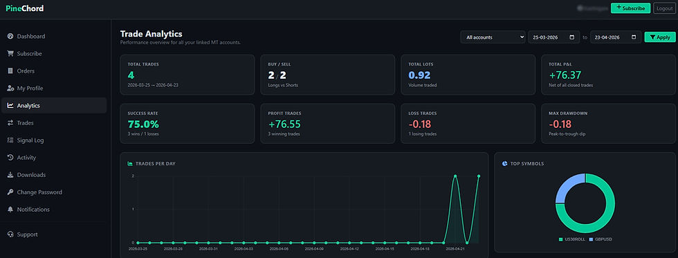
Task: Go to Change Password page
Action: 54,192
